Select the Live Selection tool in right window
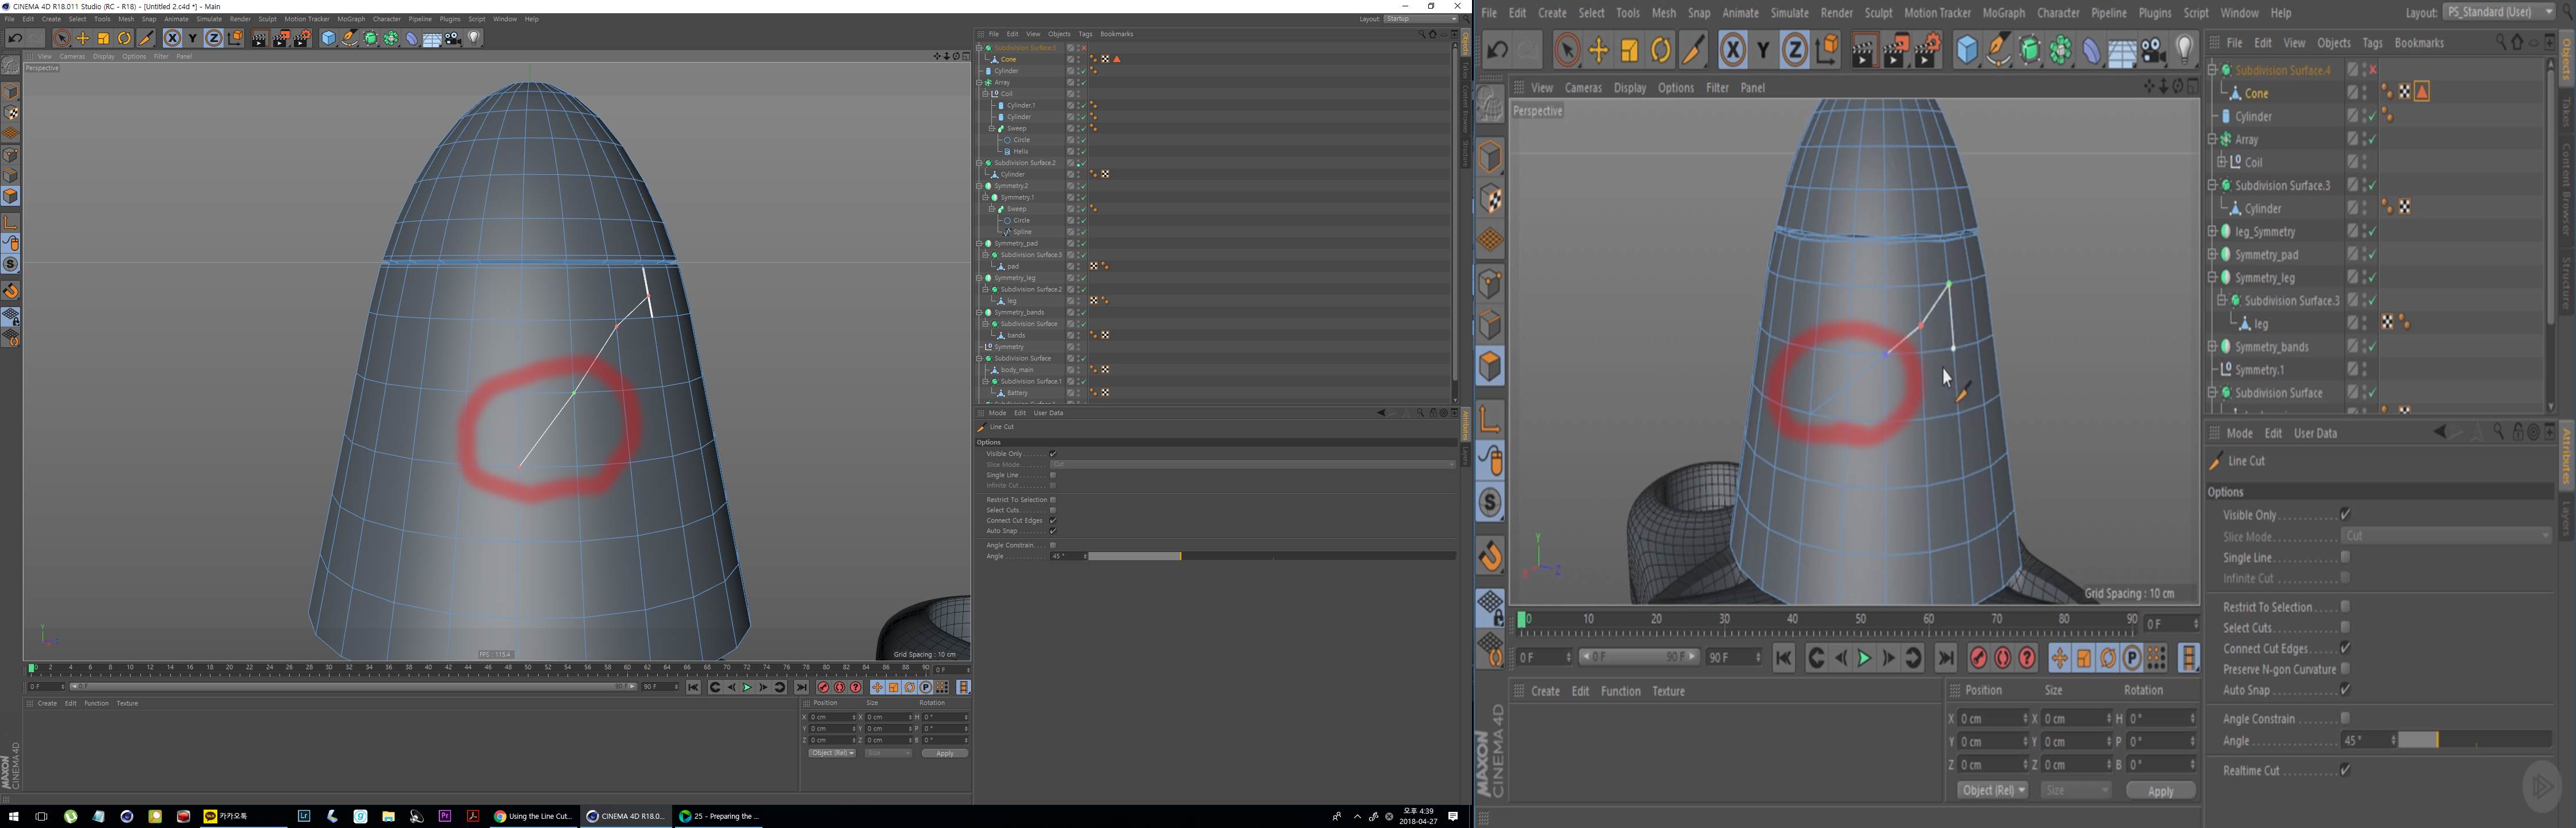The width and height of the screenshot is (2576, 828). tap(1567, 50)
